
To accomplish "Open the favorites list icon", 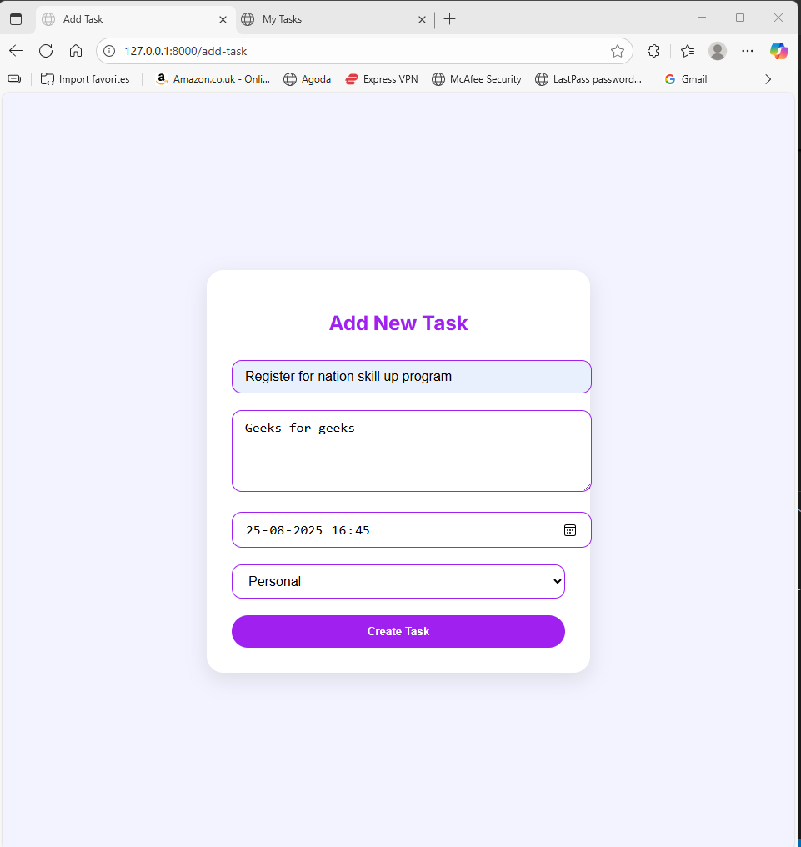I will point(688,51).
